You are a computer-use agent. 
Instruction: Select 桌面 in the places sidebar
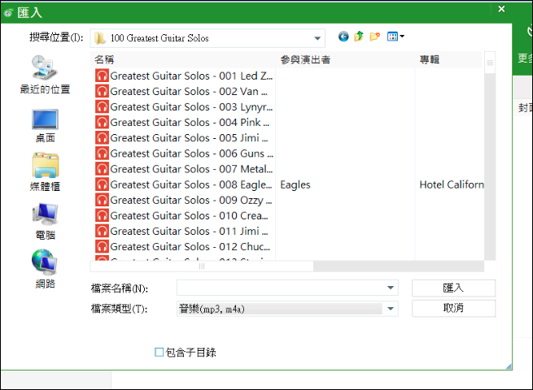(x=45, y=124)
